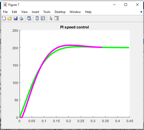Click the x-axis tick label 0.05
Screen dimensions: 144x130
32,121
